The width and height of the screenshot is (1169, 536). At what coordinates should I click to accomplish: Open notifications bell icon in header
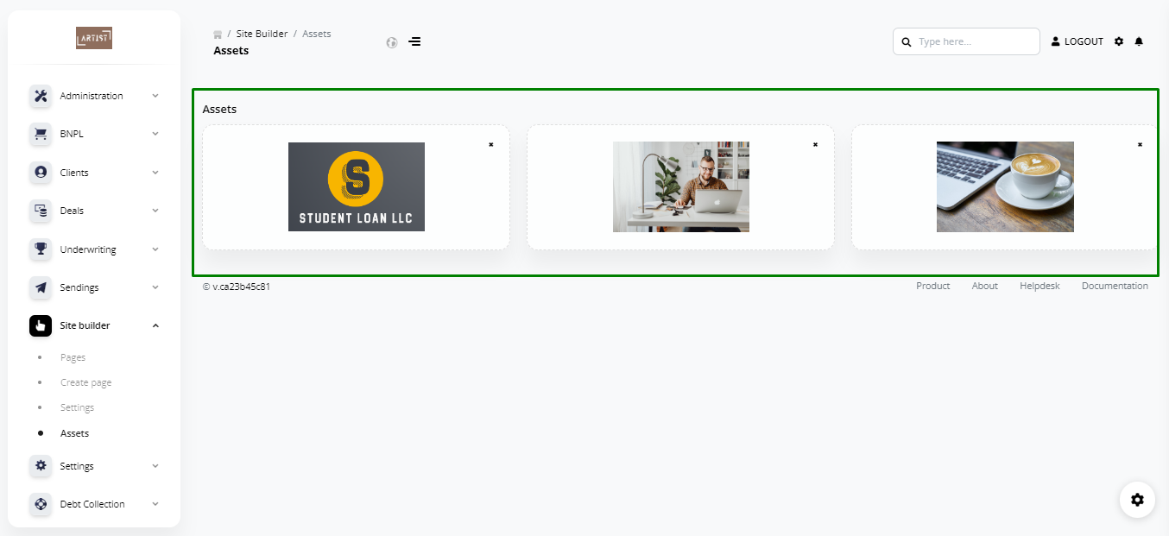click(x=1139, y=41)
